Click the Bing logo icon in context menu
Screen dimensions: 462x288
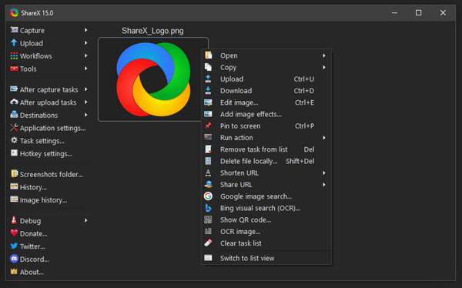click(x=208, y=208)
